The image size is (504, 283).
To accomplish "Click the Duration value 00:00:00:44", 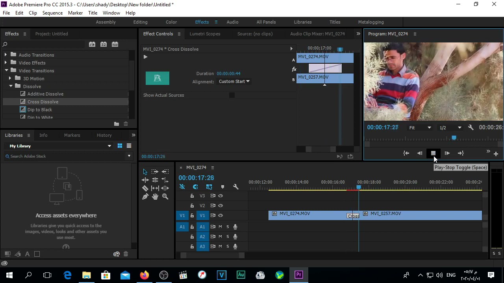I will pyautogui.click(x=228, y=74).
